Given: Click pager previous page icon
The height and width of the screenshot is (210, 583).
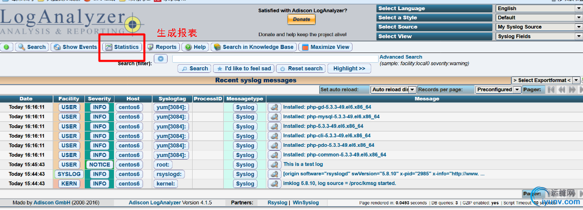Looking at the screenshot, I should (562, 89).
